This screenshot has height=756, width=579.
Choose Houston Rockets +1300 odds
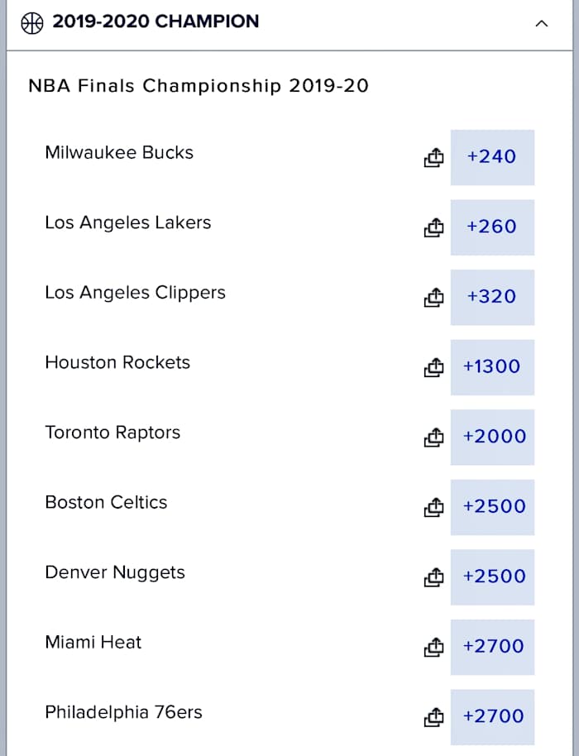click(x=492, y=367)
